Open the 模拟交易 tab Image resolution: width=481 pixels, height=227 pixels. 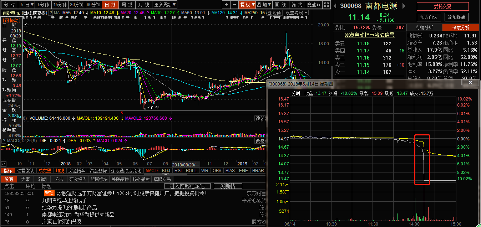click(162, 179)
